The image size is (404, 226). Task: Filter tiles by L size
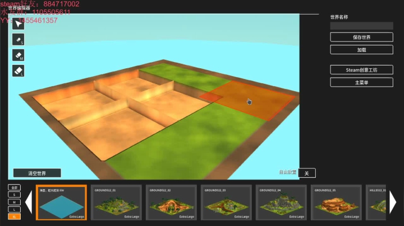pos(14,209)
